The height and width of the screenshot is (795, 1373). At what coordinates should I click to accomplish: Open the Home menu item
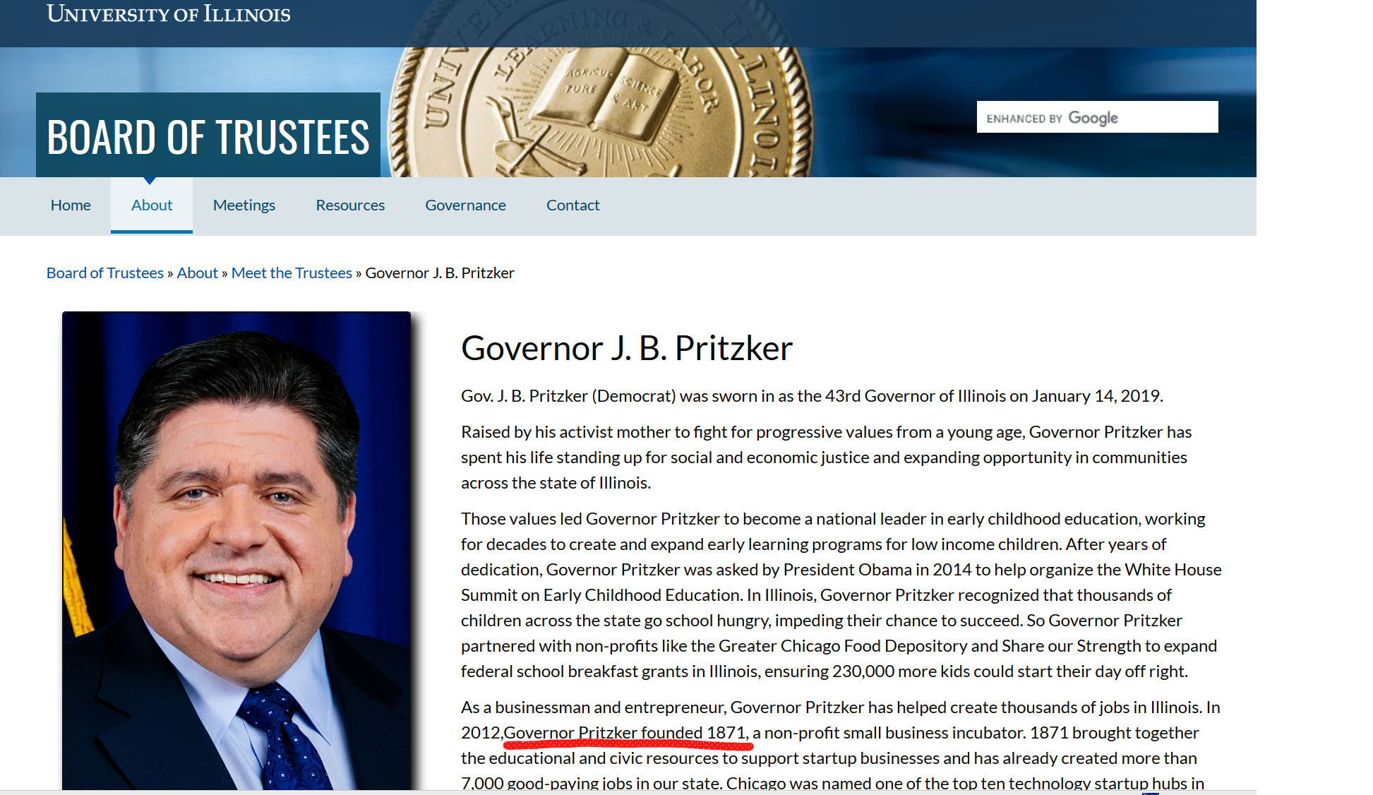pyautogui.click(x=71, y=205)
